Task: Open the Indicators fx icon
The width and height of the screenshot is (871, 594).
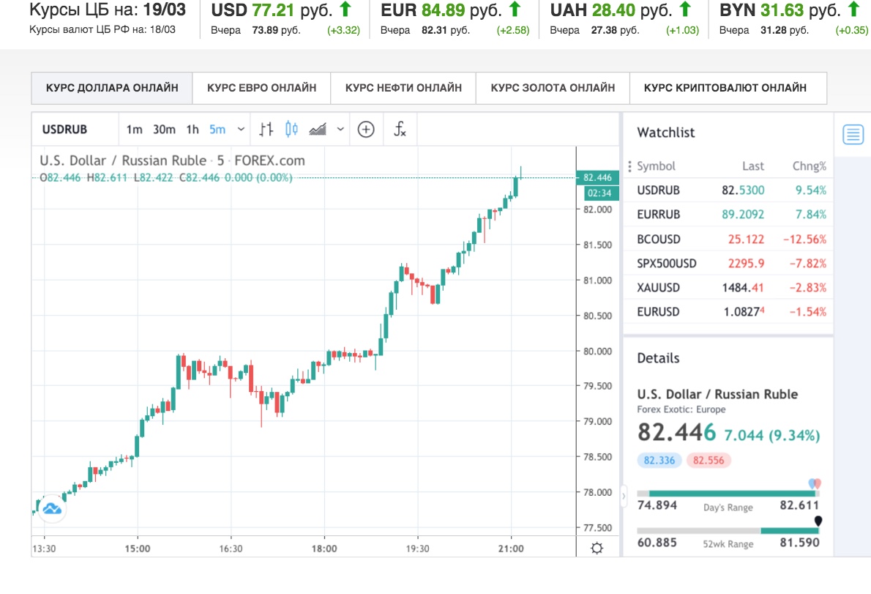Action: (400, 130)
